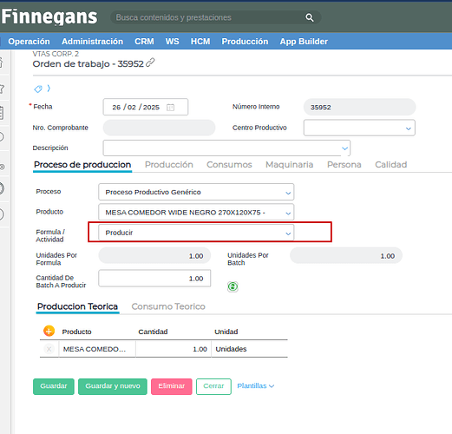Click the link icon next to order title
This screenshot has height=434, width=452.
coord(150,62)
